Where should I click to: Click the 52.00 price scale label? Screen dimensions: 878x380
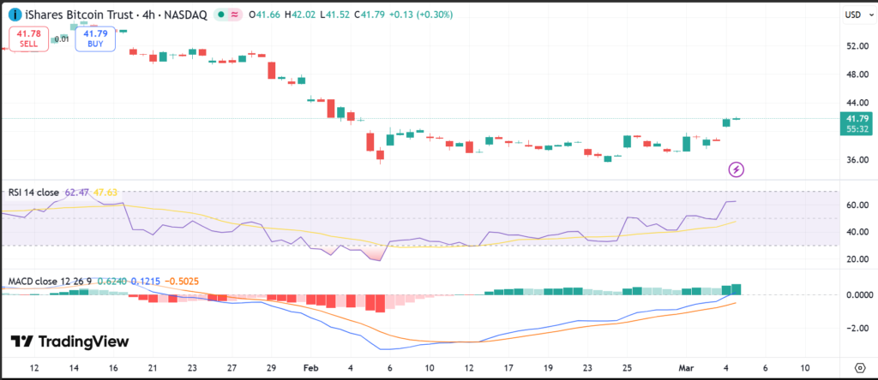click(857, 46)
